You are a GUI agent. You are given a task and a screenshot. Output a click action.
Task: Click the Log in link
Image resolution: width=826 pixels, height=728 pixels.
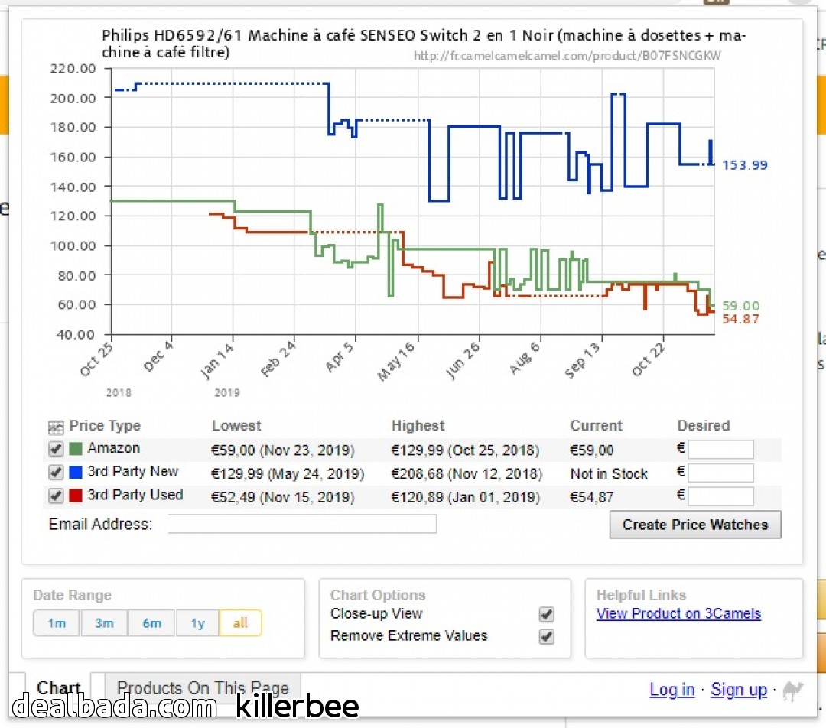pyautogui.click(x=672, y=690)
